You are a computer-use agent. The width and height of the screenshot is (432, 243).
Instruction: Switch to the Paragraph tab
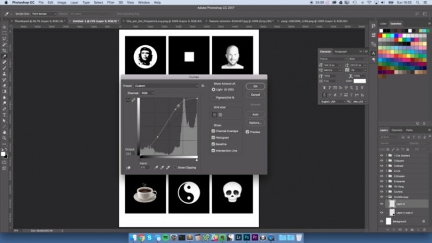[341, 51]
